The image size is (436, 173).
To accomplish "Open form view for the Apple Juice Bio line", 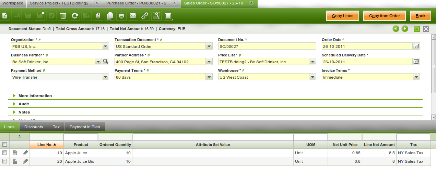I will pos(15,161).
